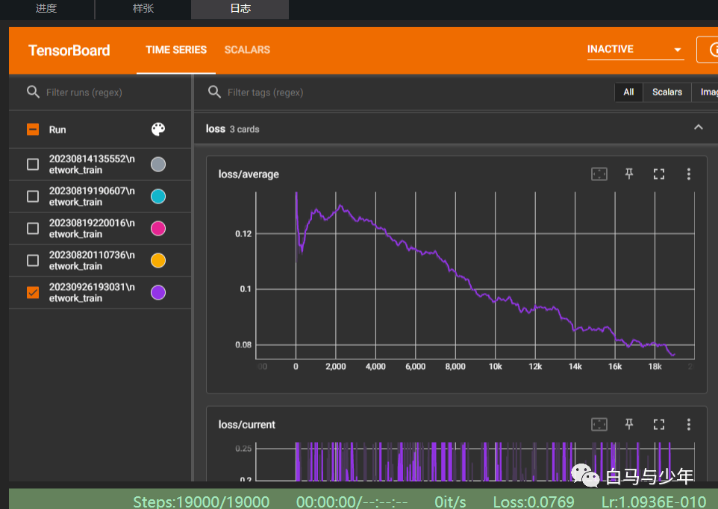
Task: Open the 日志 tab
Action: 240,9
